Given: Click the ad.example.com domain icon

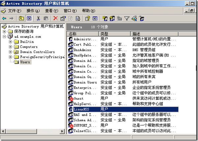Looking at the screenshot, I should pos(10,37).
